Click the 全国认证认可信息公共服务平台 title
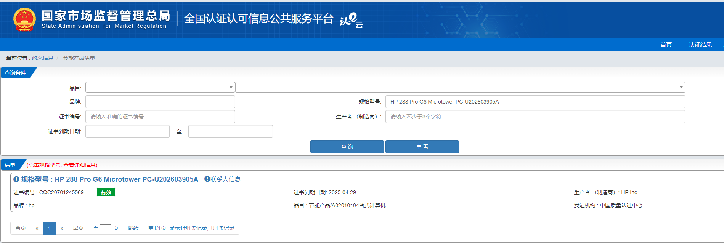Image resolution: width=724 pixels, height=243 pixels. pos(259,19)
